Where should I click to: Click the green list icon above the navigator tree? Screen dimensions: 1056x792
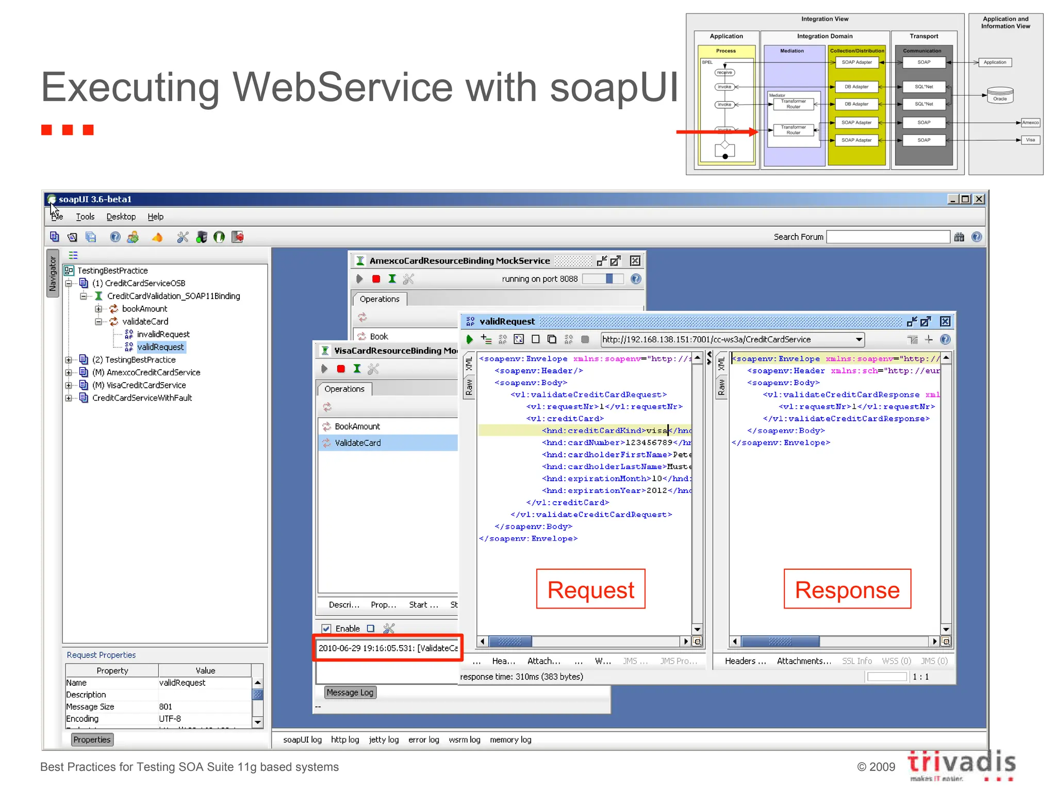click(73, 255)
